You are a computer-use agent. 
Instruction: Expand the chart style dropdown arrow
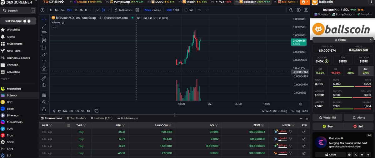[x=109, y=10]
